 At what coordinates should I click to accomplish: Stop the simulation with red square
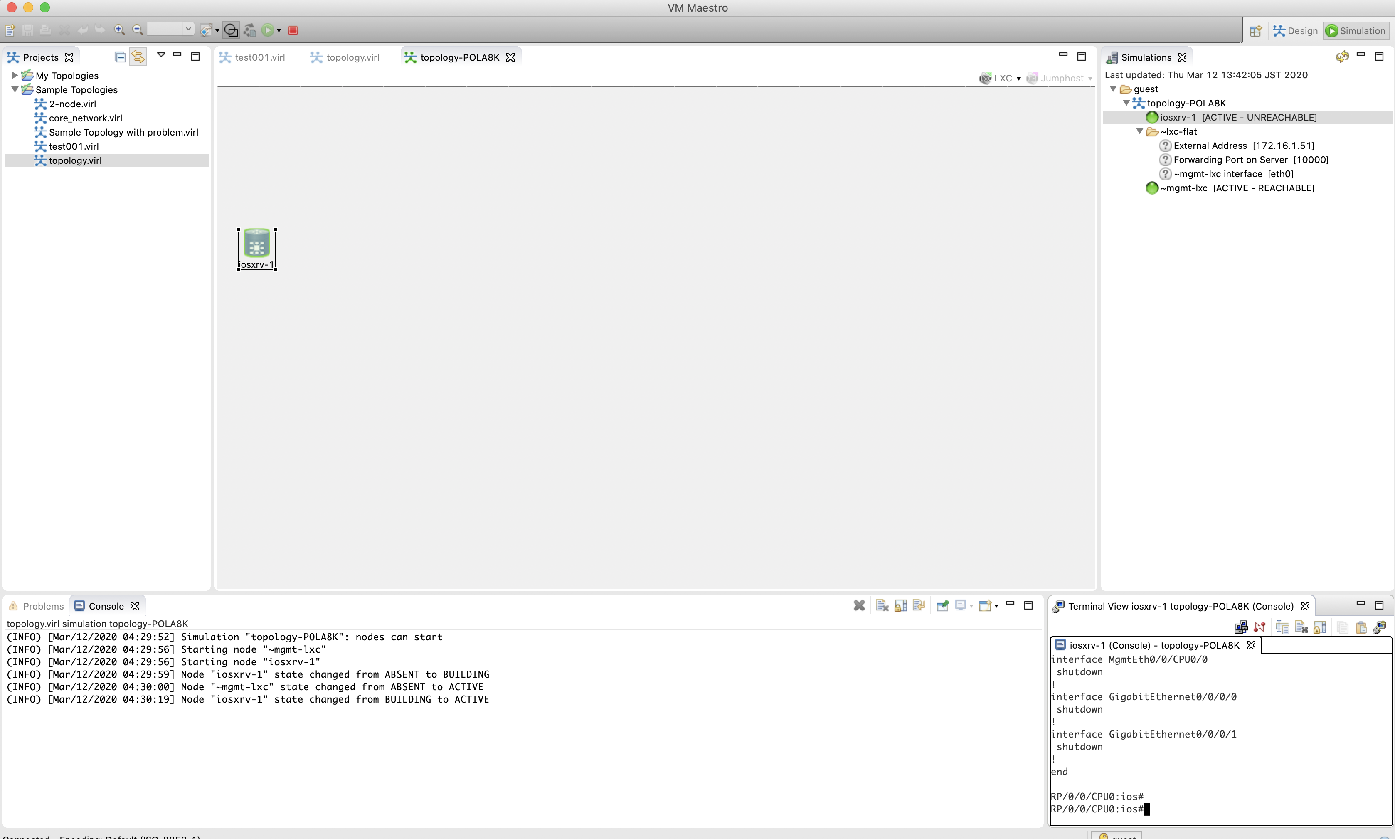click(x=293, y=30)
